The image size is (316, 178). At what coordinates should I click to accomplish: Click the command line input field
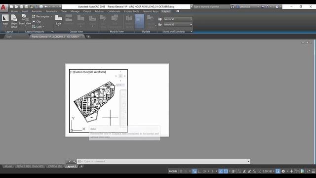163,162
